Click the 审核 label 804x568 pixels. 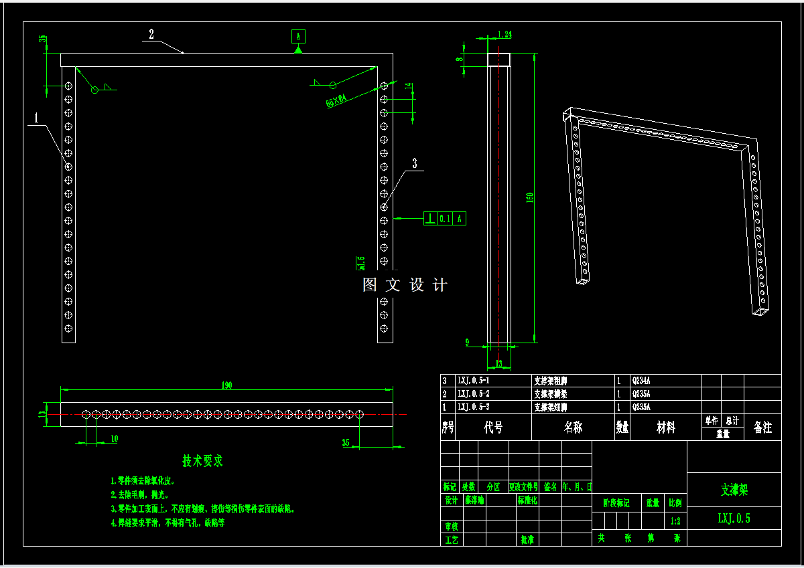[x=452, y=527]
